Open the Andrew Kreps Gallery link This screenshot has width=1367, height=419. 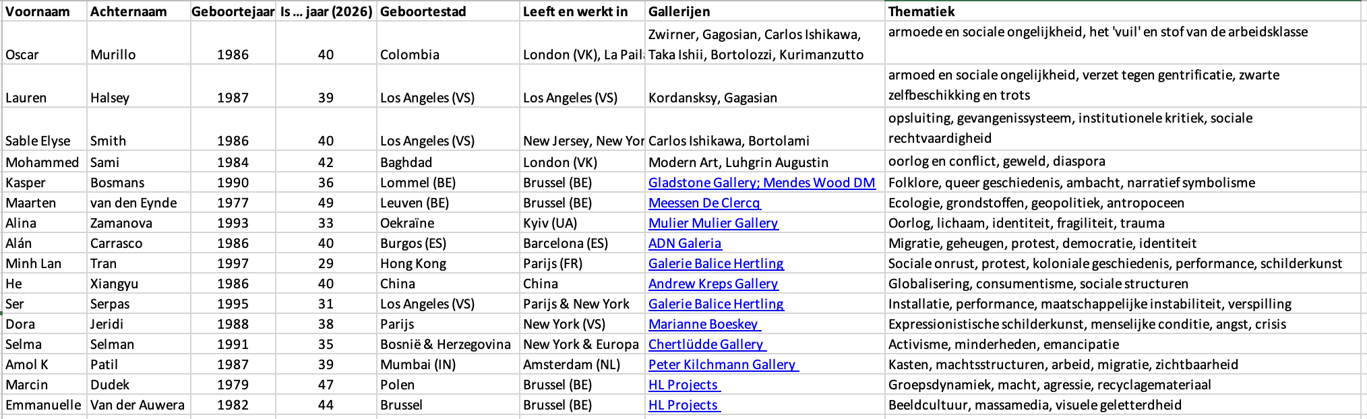click(713, 284)
